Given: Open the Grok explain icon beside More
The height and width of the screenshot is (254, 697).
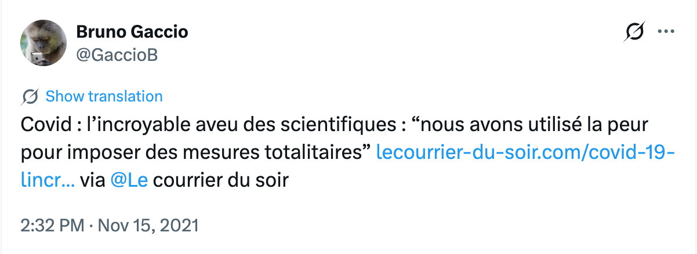Looking at the screenshot, I should point(634,32).
